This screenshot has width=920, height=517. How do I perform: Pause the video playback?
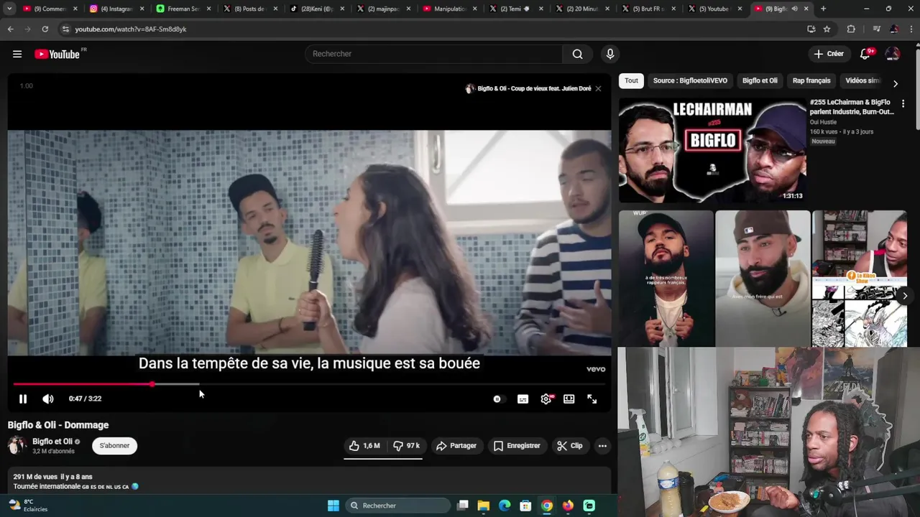(23, 399)
